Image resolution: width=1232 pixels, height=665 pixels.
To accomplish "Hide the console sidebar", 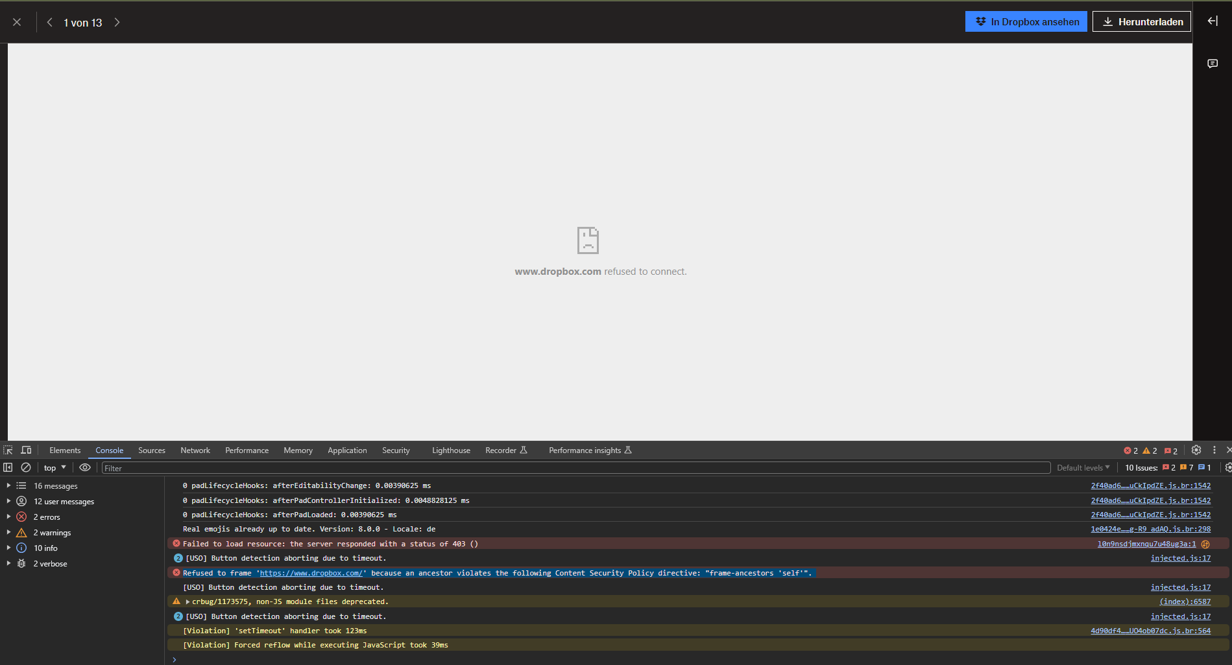I will [8, 467].
